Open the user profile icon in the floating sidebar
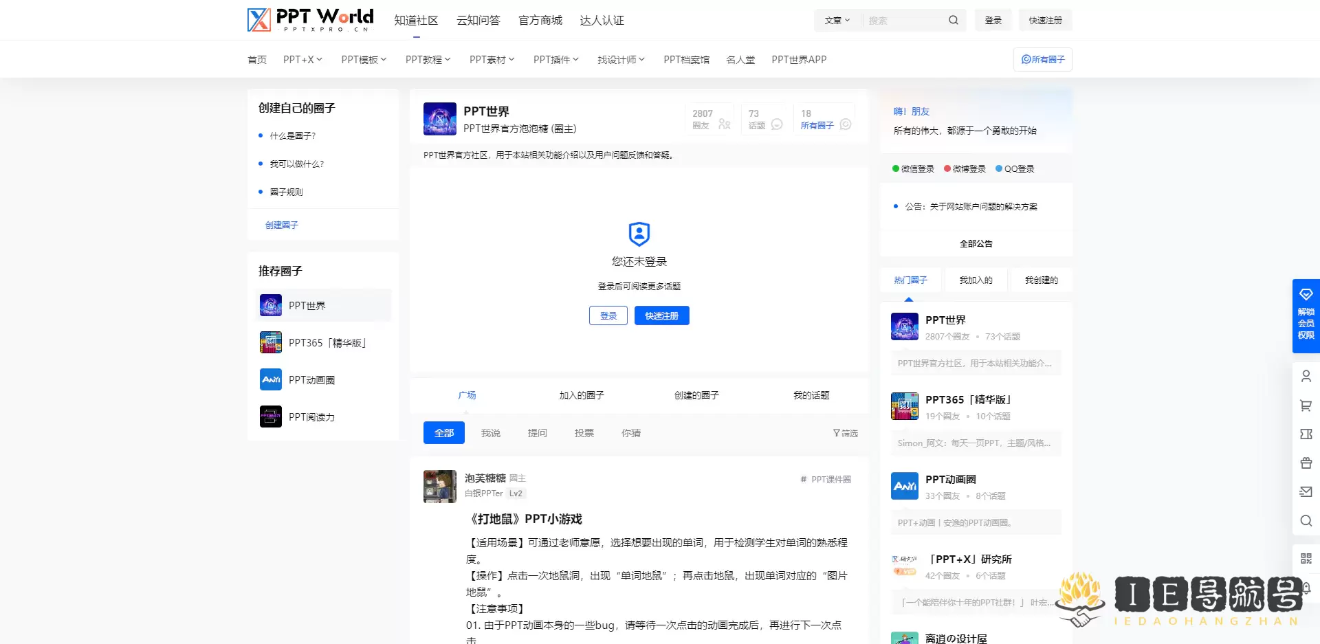 [x=1306, y=376]
